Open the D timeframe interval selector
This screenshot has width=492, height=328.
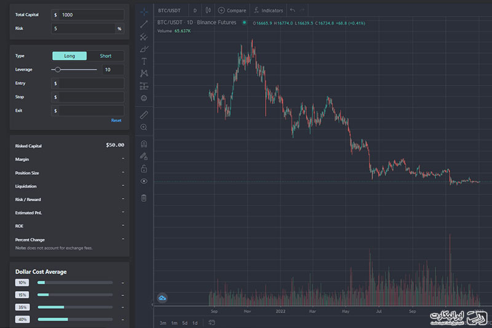coord(195,10)
